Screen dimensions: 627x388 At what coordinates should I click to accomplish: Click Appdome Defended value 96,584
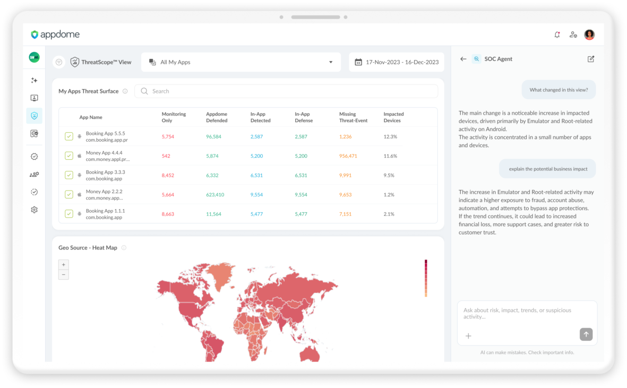tap(213, 136)
